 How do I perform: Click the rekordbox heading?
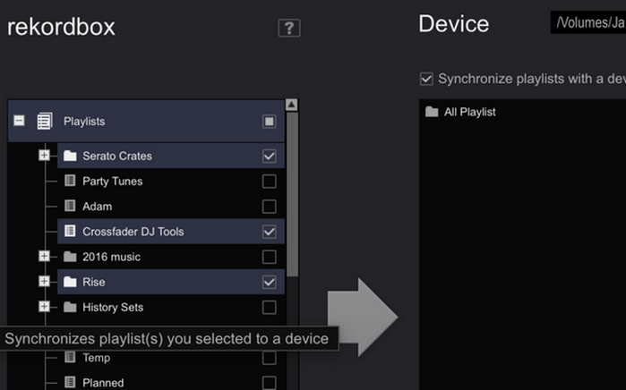pyautogui.click(x=61, y=27)
